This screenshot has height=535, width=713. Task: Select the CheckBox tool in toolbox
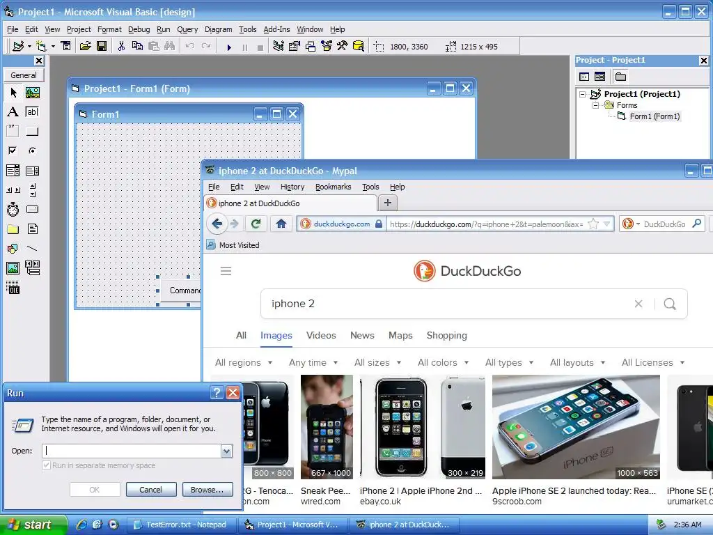pos(13,150)
